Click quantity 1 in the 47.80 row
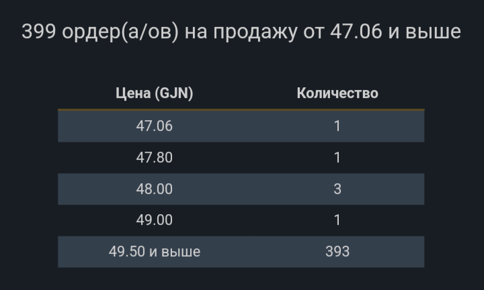Image resolution: width=484 pixels, height=290 pixels. point(337,158)
